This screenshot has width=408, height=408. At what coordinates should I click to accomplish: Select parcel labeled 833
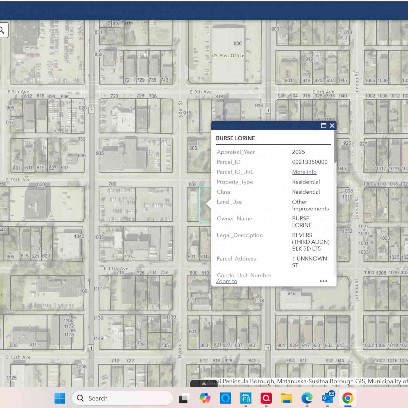pos(98,54)
